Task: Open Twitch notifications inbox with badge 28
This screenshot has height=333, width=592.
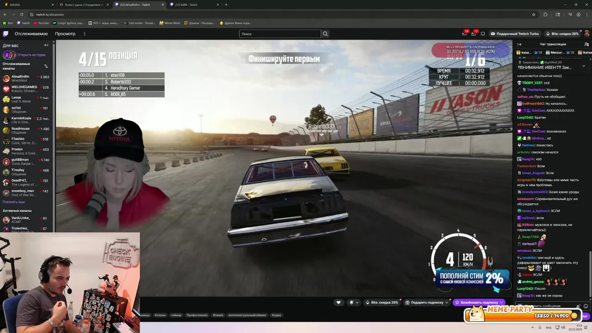Action: click(x=464, y=34)
